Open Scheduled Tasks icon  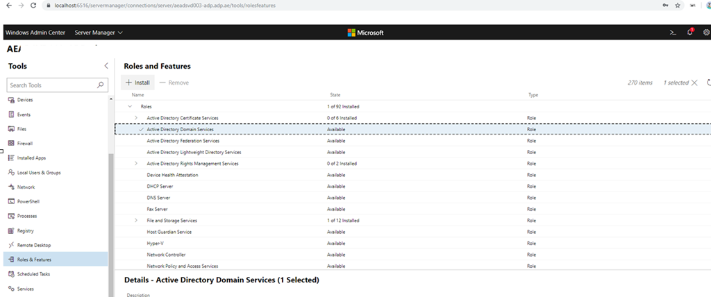11,274
